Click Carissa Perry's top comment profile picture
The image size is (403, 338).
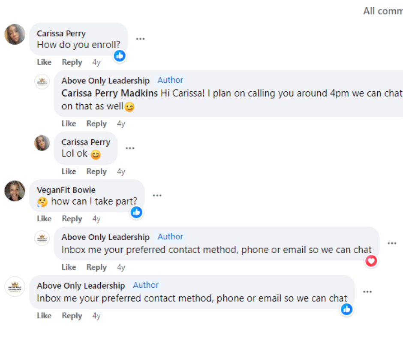tap(15, 34)
